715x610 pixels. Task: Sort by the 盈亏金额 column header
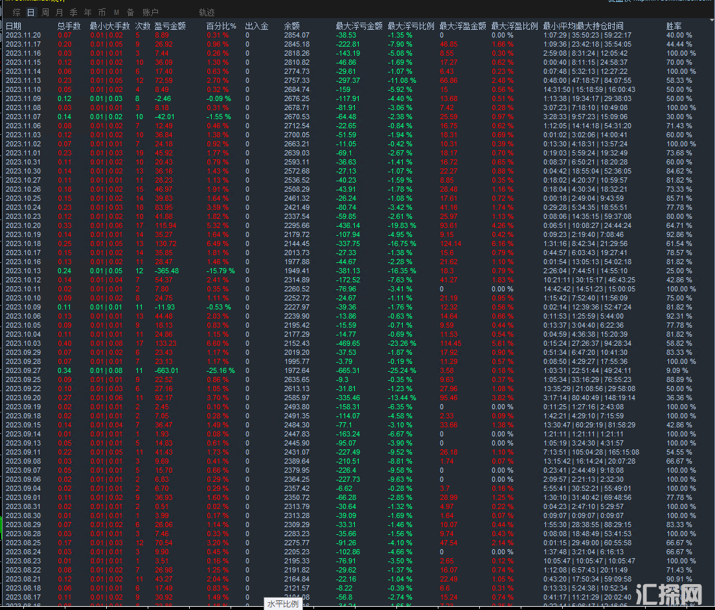170,26
